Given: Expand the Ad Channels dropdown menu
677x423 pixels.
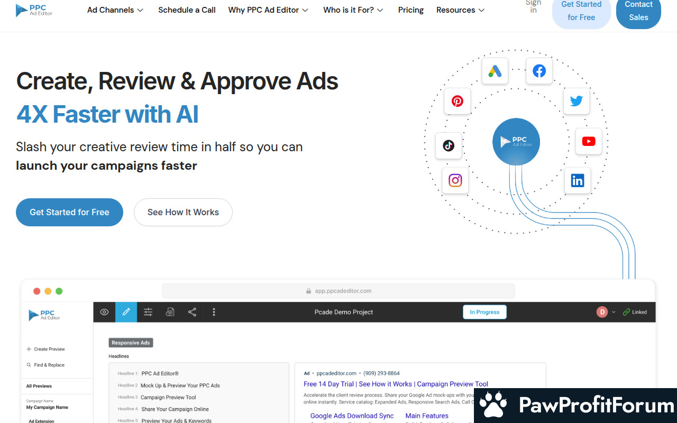Looking at the screenshot, I should (x=115, y=10).
